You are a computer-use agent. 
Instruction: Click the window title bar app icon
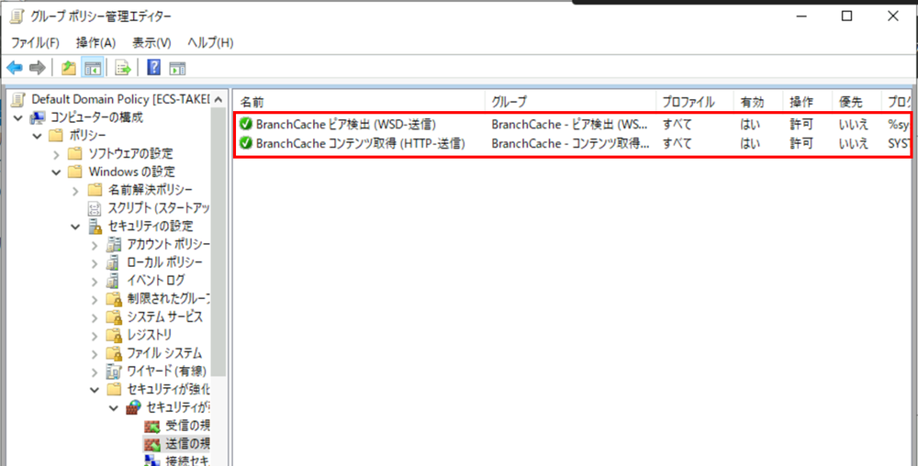[18, 17]
